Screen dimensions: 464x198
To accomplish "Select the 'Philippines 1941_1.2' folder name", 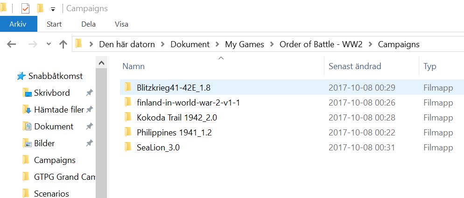I will pos(174,132).
